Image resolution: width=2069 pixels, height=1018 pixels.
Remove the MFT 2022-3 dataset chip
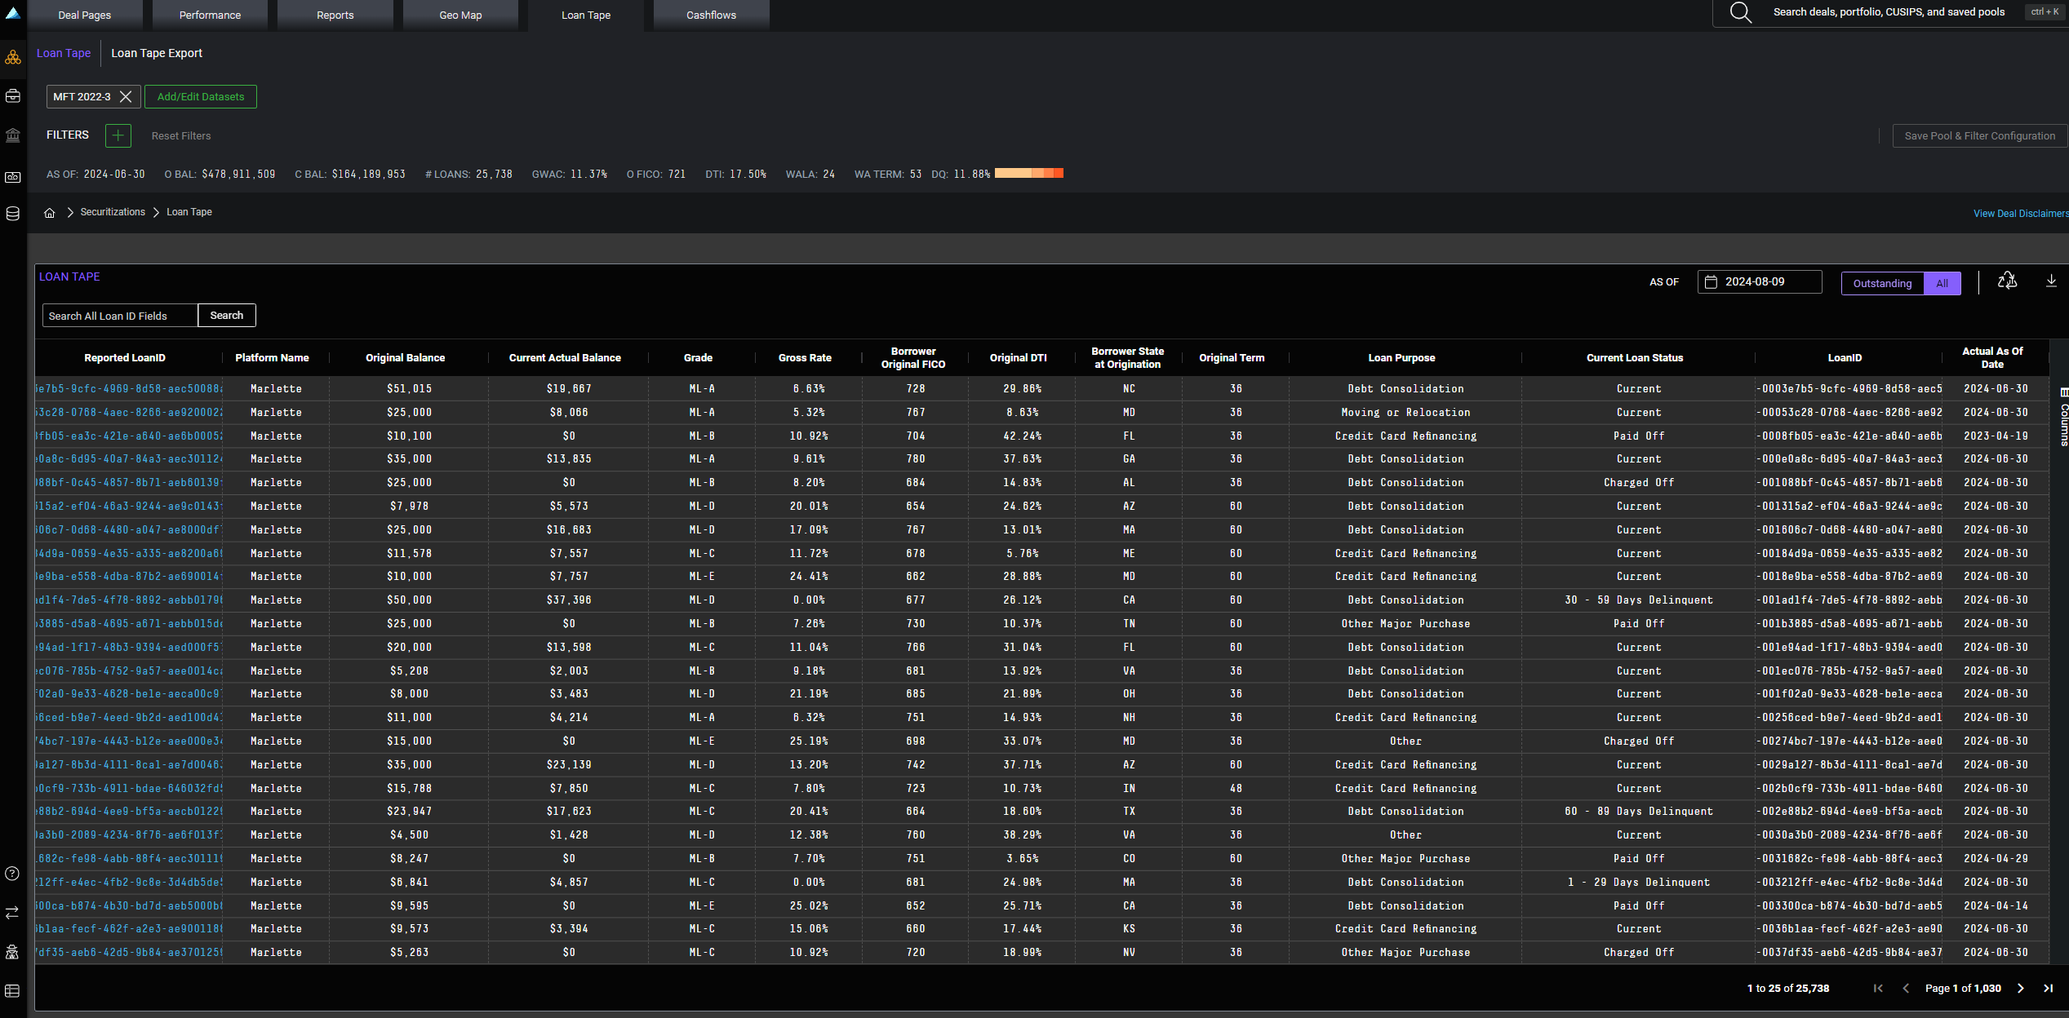tap(126, 96)
